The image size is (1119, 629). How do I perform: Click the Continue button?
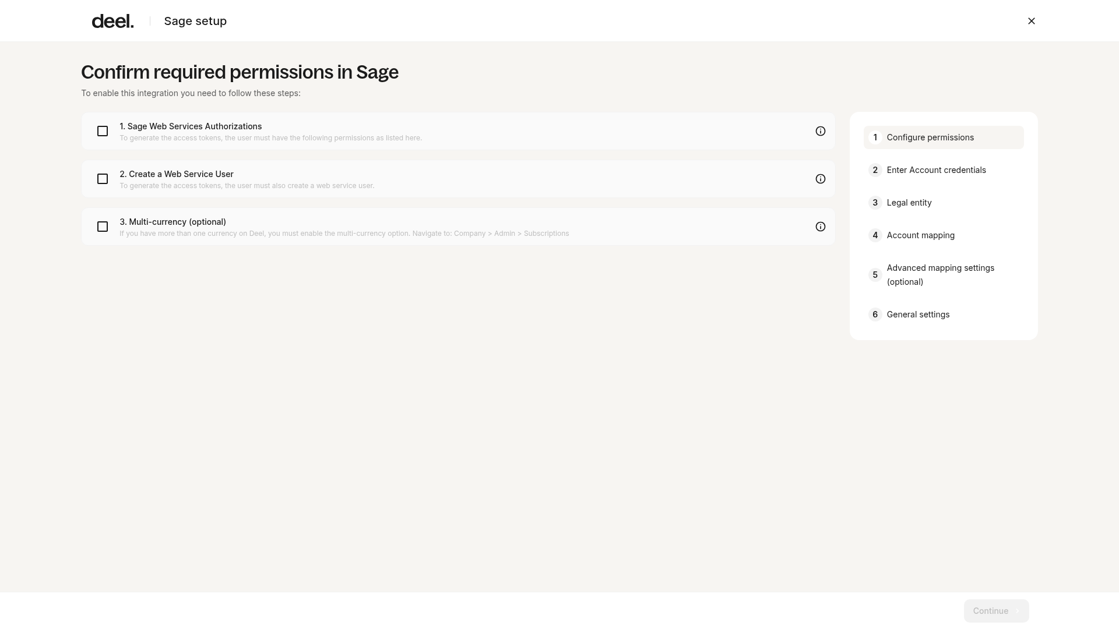[x=996, y=611]
